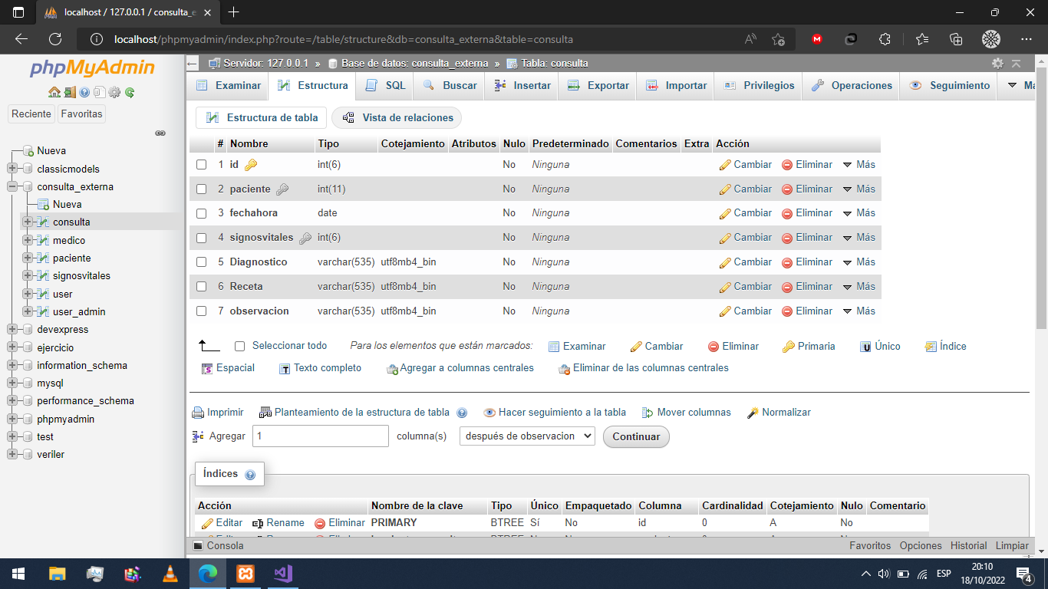Screen dimensions: 1048x589
Task: Click Limpiar in the console bar
Action: click(1012, 546)
